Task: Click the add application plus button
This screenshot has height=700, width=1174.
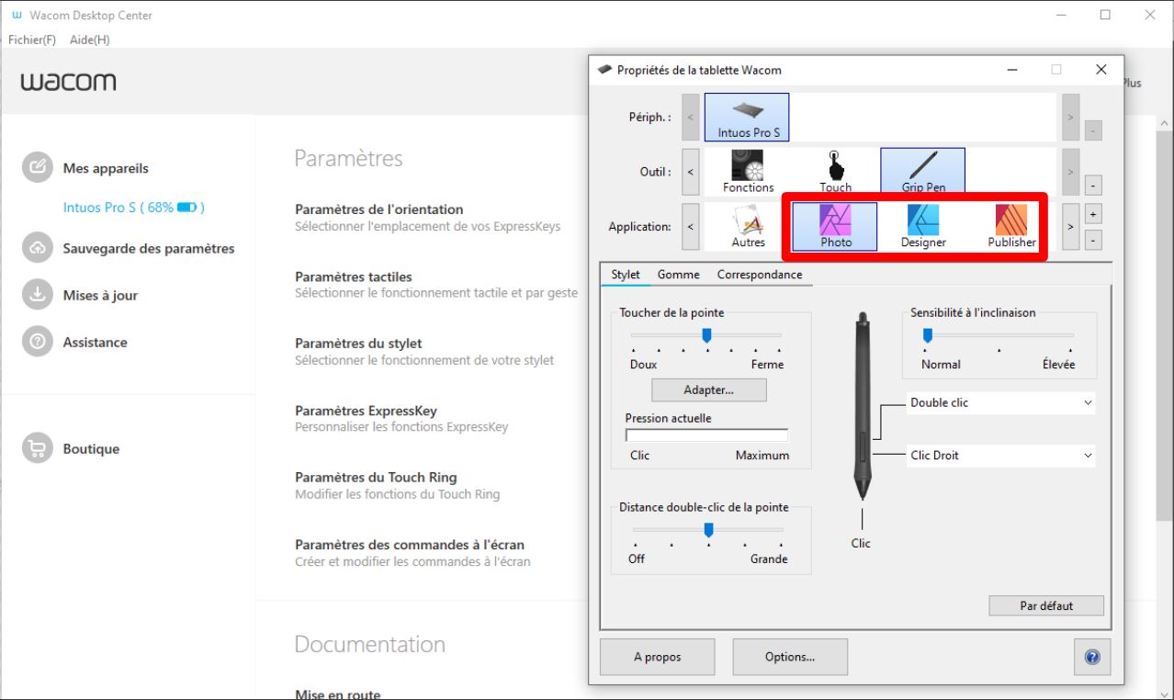Action: [x=1093, y=214]
